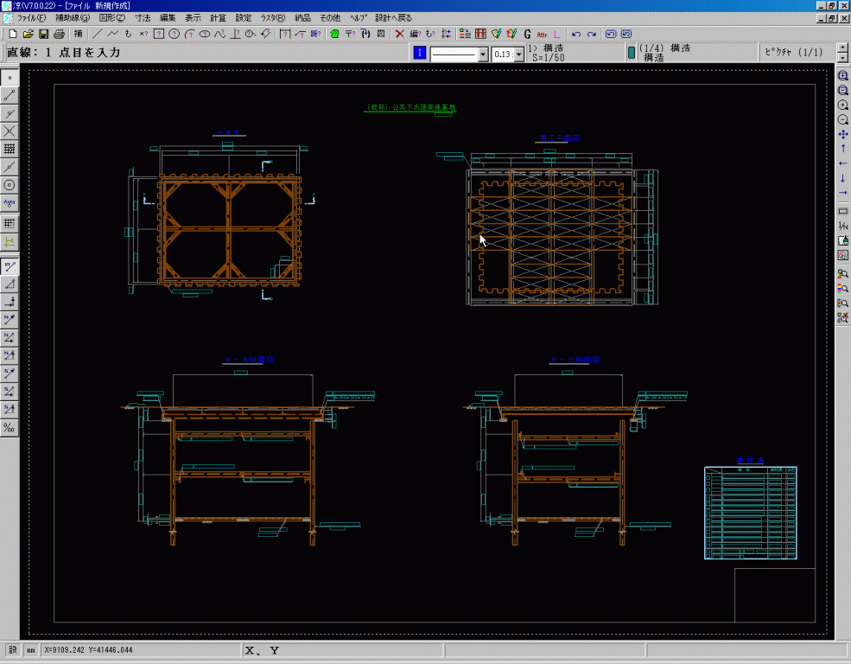
Task: Click the 設計へ戻る menu button
Action: [393, 17]
